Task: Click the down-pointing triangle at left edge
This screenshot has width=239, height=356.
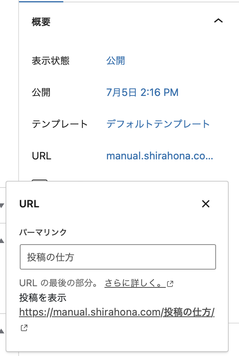Action: click(2, 205)
